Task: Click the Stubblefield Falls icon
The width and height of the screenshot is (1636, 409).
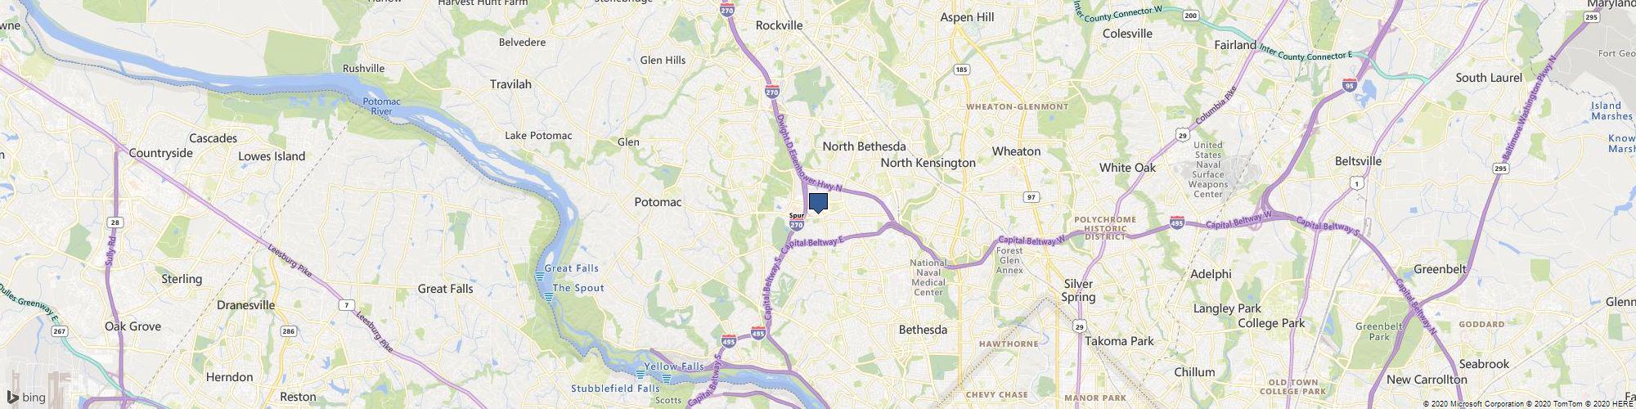Action: pos(667,380)
